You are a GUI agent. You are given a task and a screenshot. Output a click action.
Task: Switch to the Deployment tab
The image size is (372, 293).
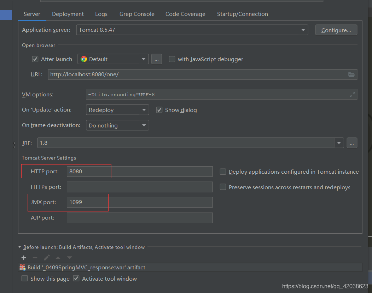(68, 14)
